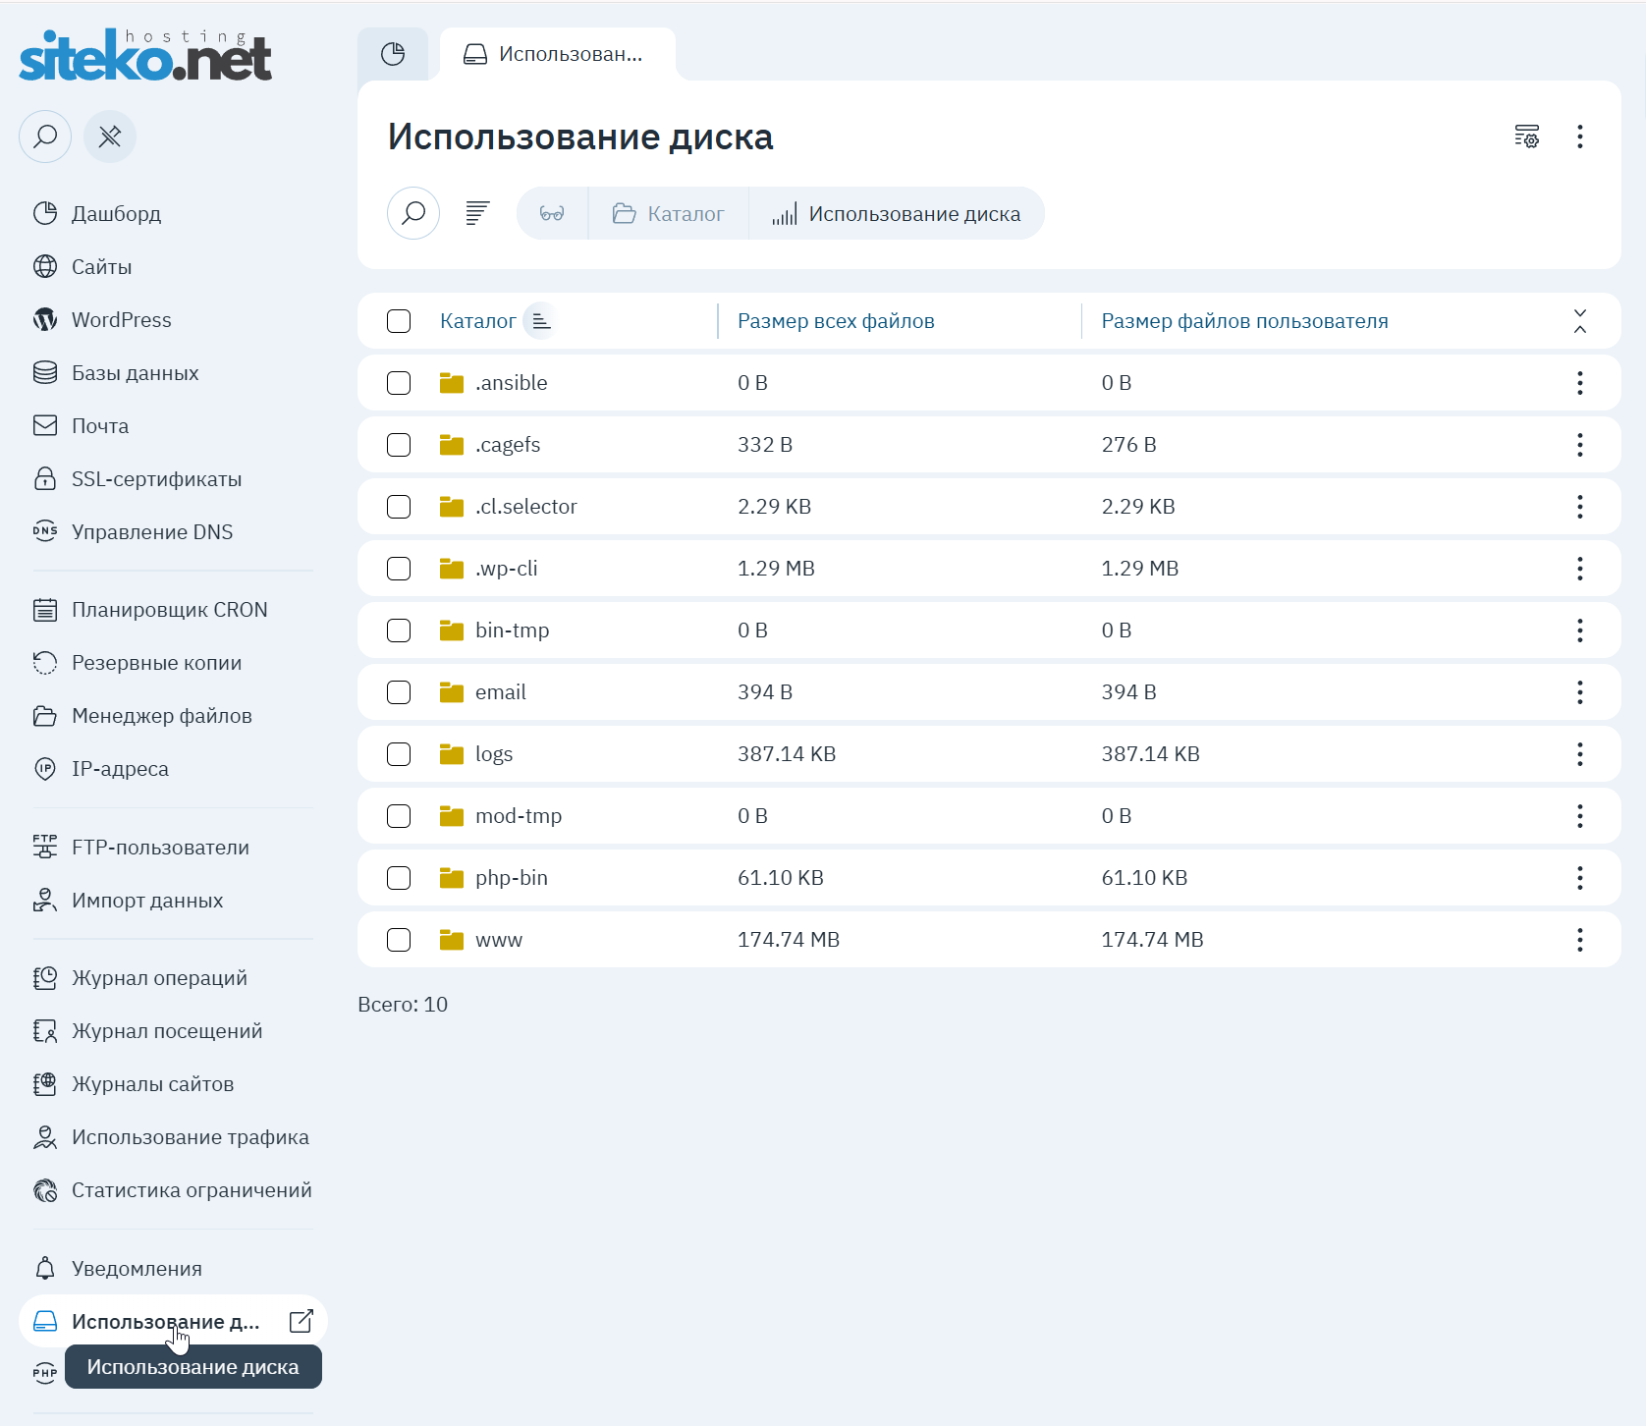Open Почта in sidebar
Screen dimensions: 1646x1426
[x=99, y=425]
